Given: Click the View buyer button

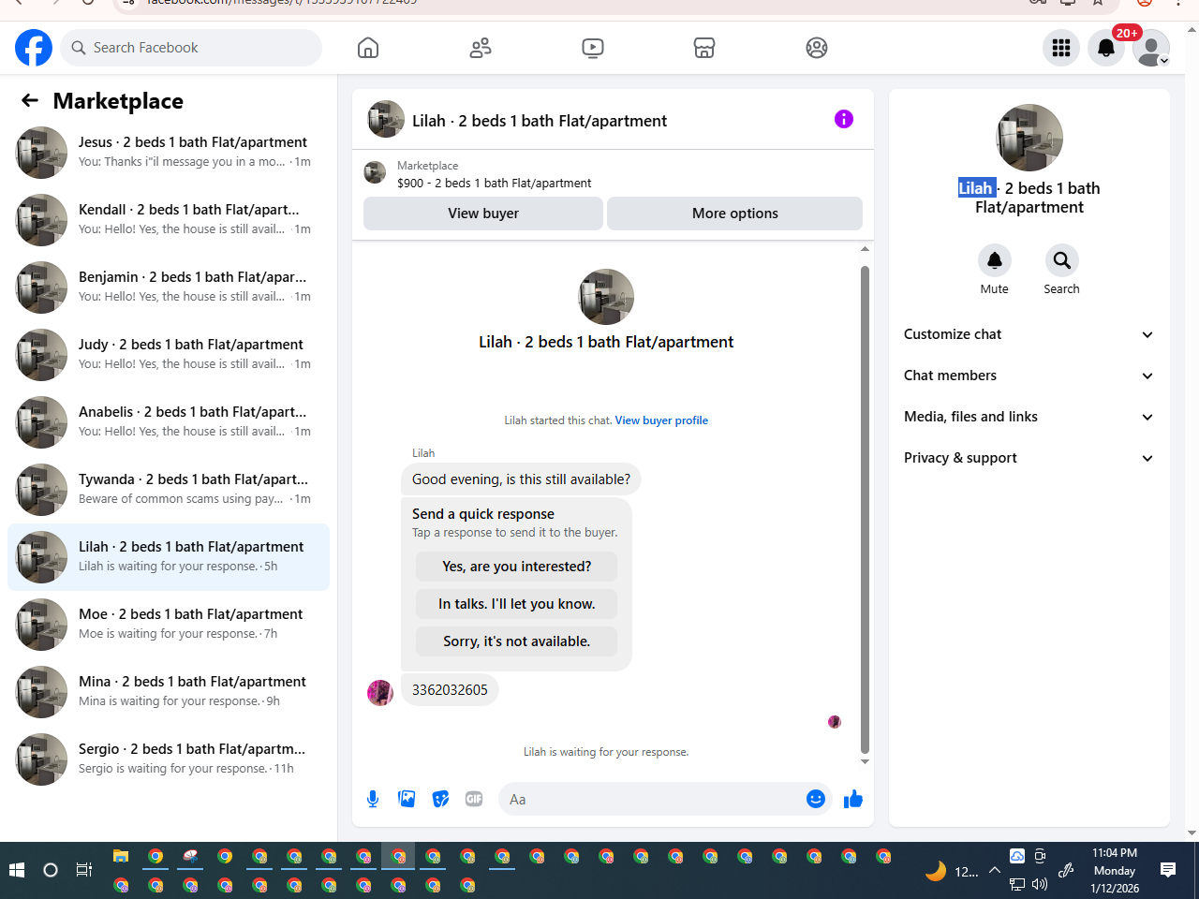Looking at the screenshot, I should click(483, 214).
